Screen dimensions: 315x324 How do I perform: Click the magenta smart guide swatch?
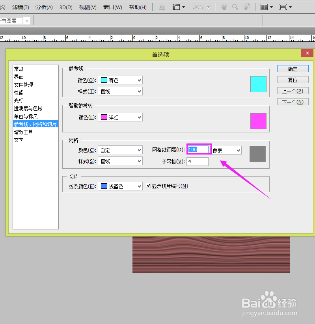(x=258, y=121)
